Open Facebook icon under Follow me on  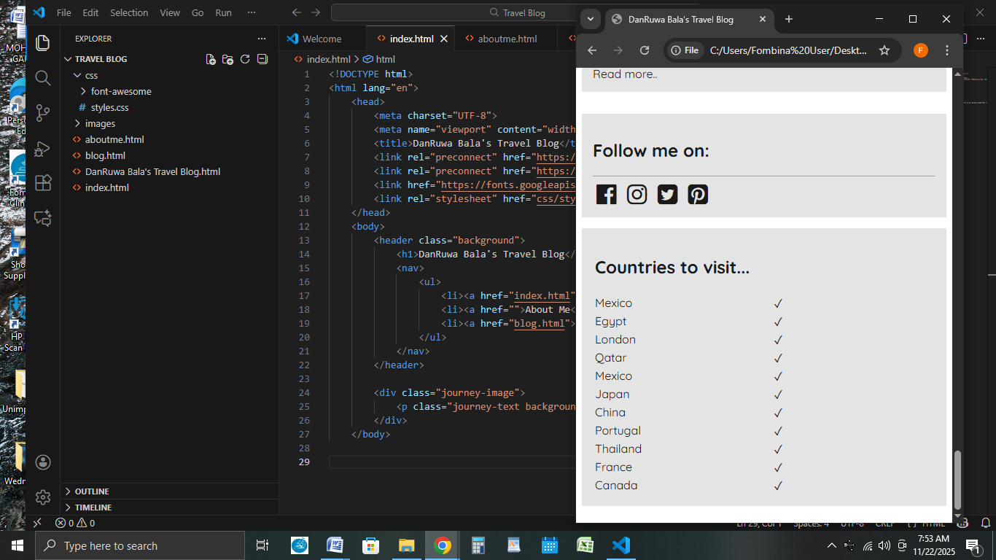coord(606,194)
